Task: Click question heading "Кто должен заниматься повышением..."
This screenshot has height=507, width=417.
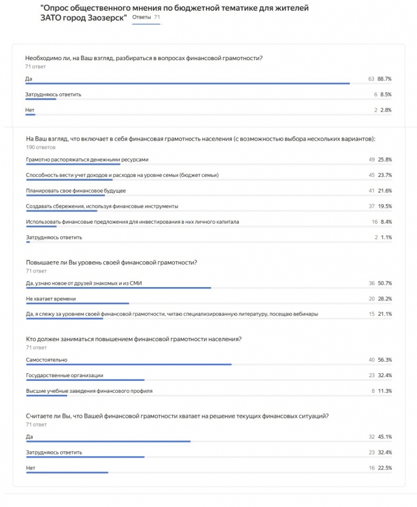Action: tap(134, 339)
